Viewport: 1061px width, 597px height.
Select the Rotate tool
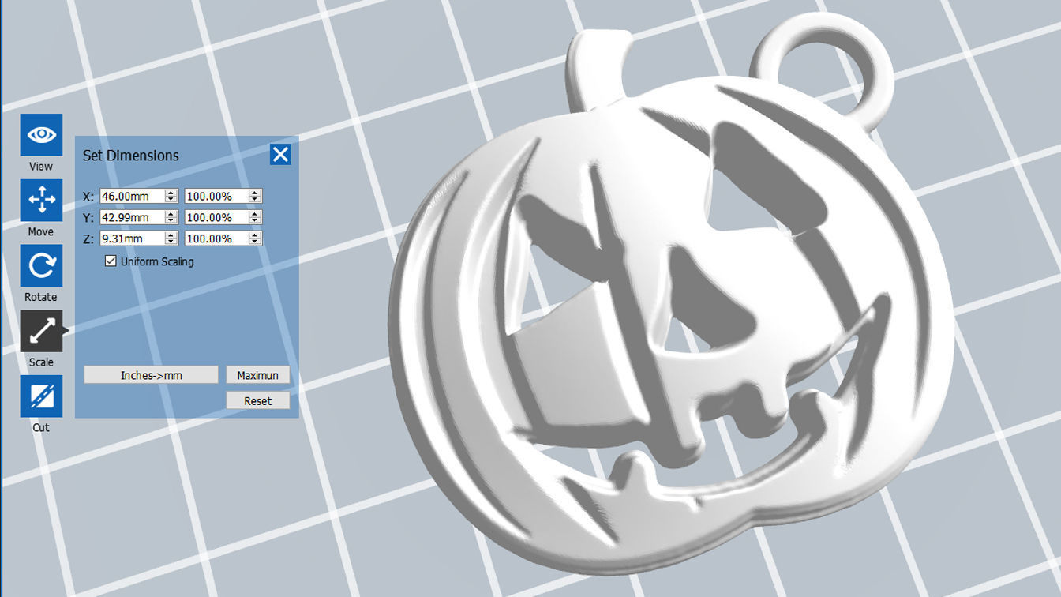click(40, 266)
